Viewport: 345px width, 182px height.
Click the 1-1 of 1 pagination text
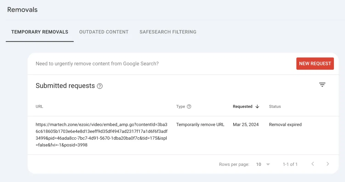(x=290, y=164)
